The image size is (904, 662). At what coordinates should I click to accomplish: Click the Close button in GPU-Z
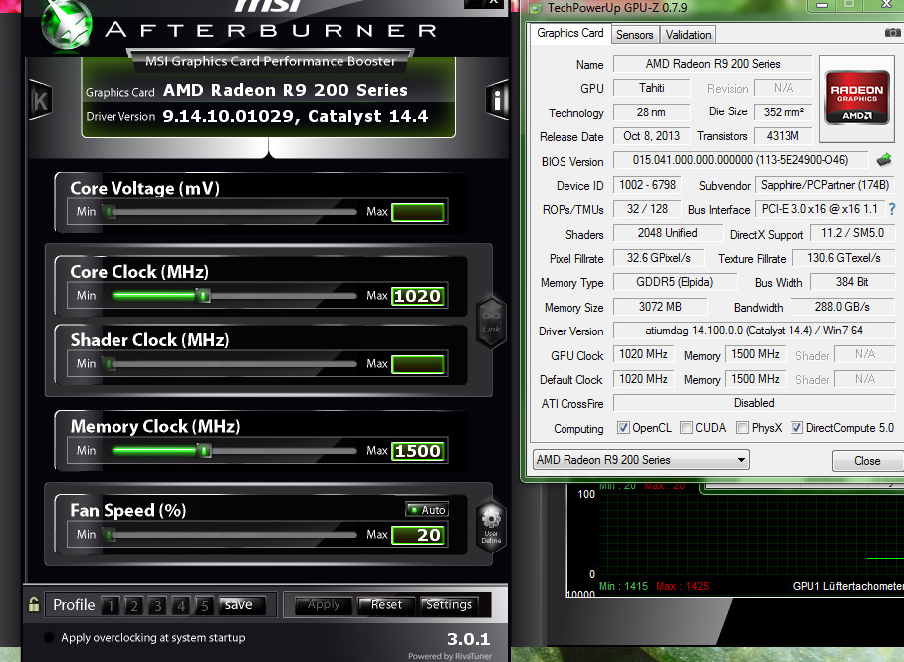[867, 461]
